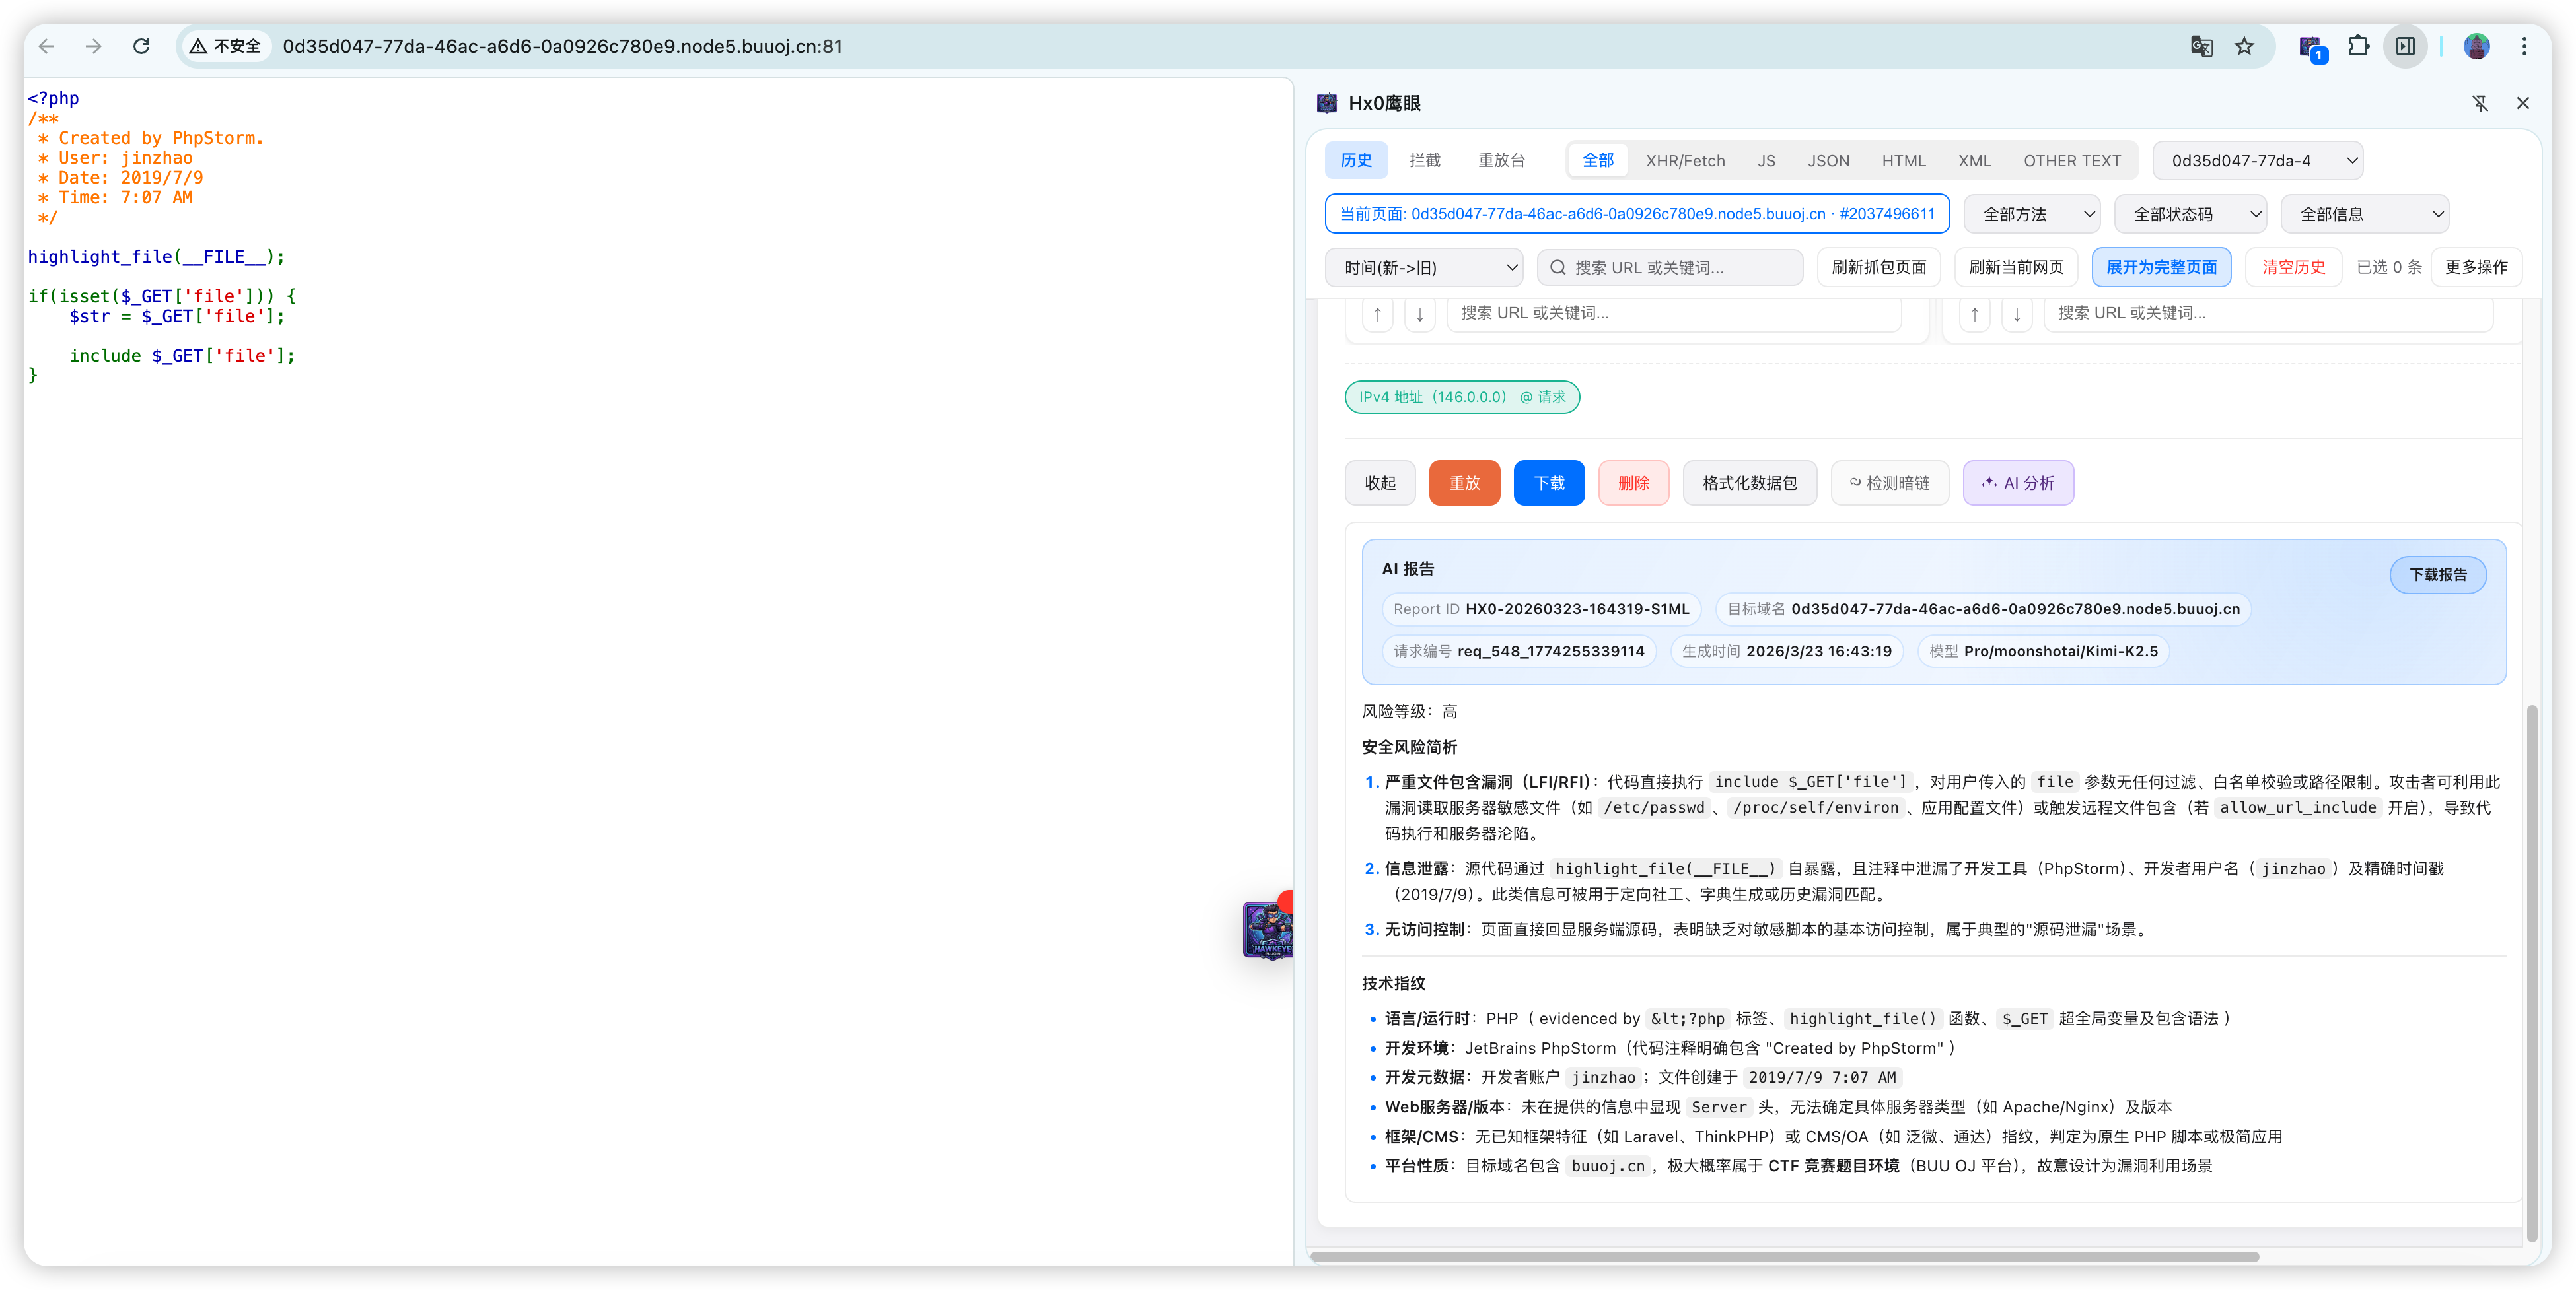Image resolution: width=2576 pixels, height=1290 pixels.
Task: Open the browser extensions puzzle icon
Action: pyautogui.click(x=2358, y=46)
